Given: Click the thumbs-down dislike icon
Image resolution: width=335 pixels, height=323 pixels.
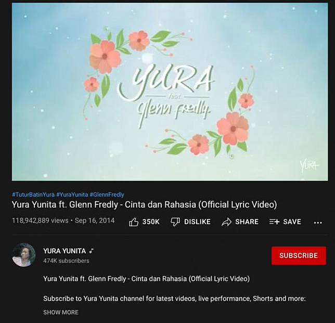Looking at the screenshot, I should 175,222.
